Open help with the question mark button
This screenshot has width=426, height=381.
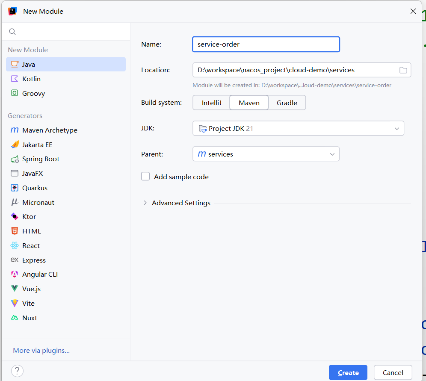point(17,371)
